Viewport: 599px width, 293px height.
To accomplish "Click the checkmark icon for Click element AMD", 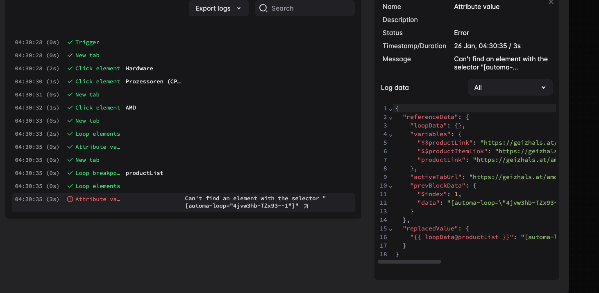I will click(x=69, y=107).
